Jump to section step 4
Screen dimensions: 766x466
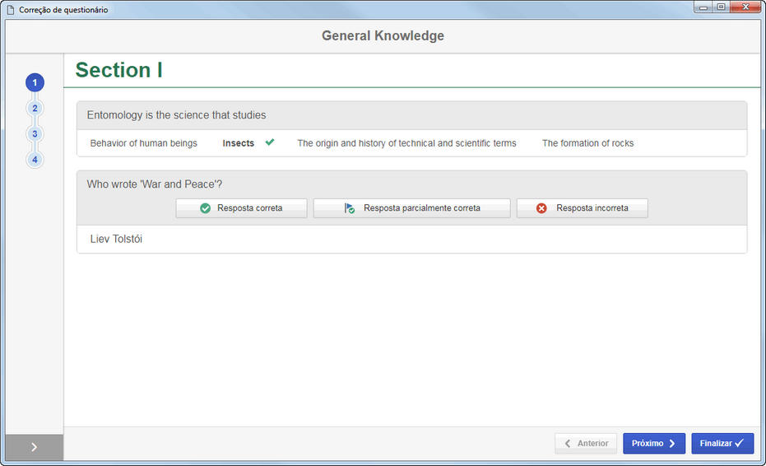point(35,160)
